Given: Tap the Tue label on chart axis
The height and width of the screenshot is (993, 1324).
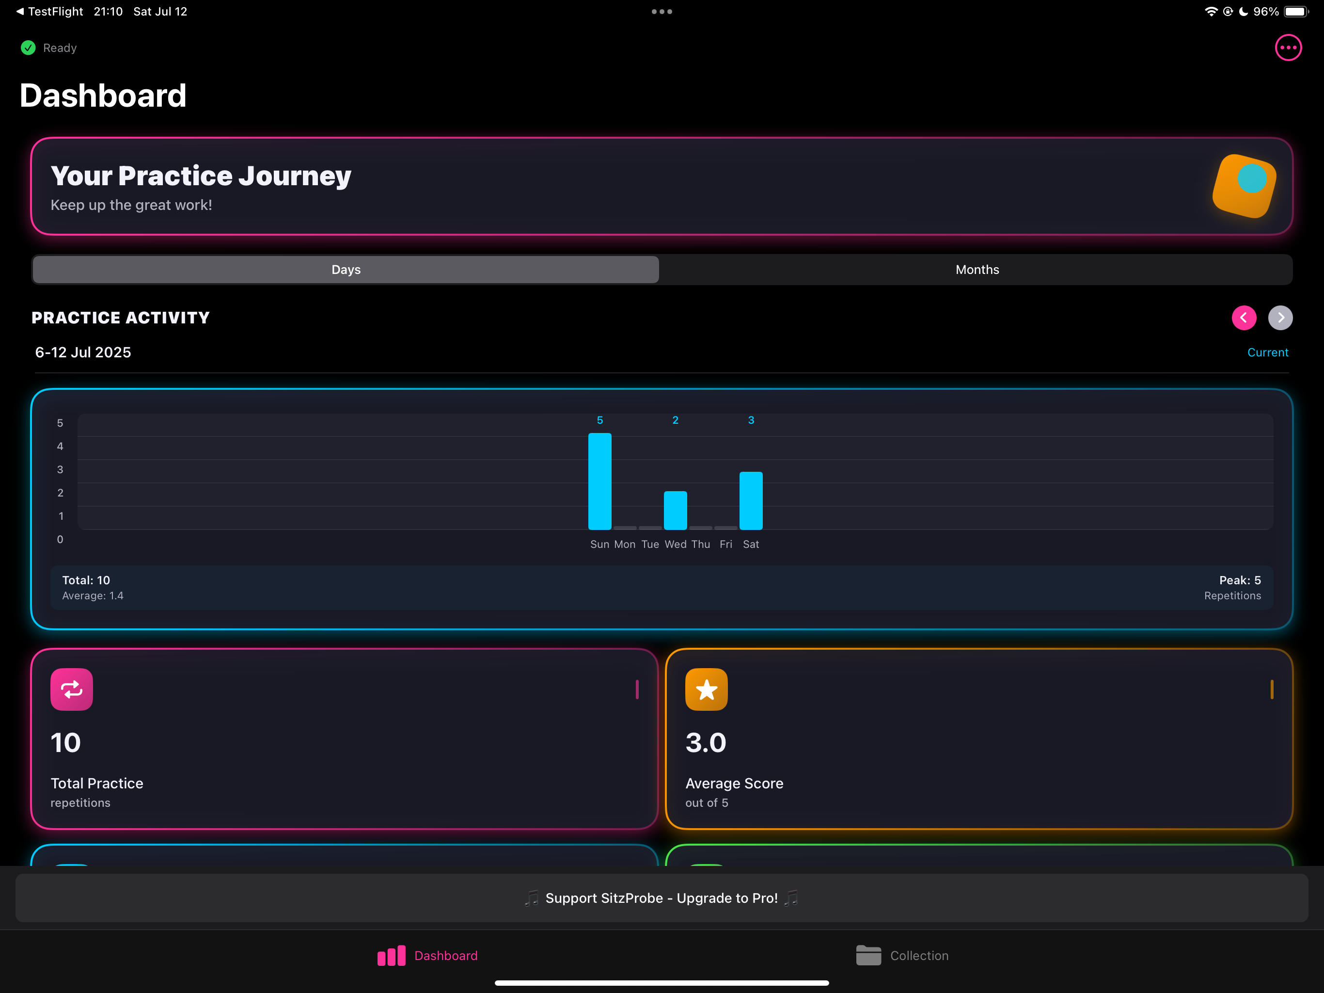Looking at the screenshot, I should [650, 544].
